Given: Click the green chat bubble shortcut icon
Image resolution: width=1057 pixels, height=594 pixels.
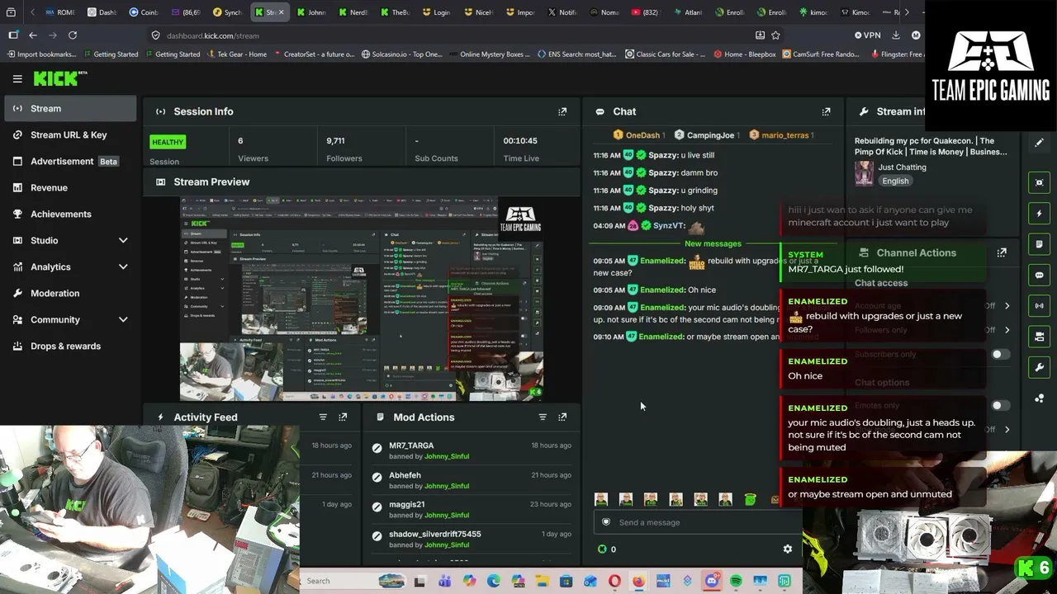Looking at the screenshot, I should tap(1040, 275).
